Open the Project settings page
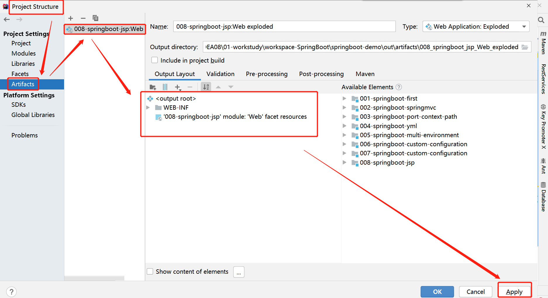548x298 pixels. tap(21, 43)
